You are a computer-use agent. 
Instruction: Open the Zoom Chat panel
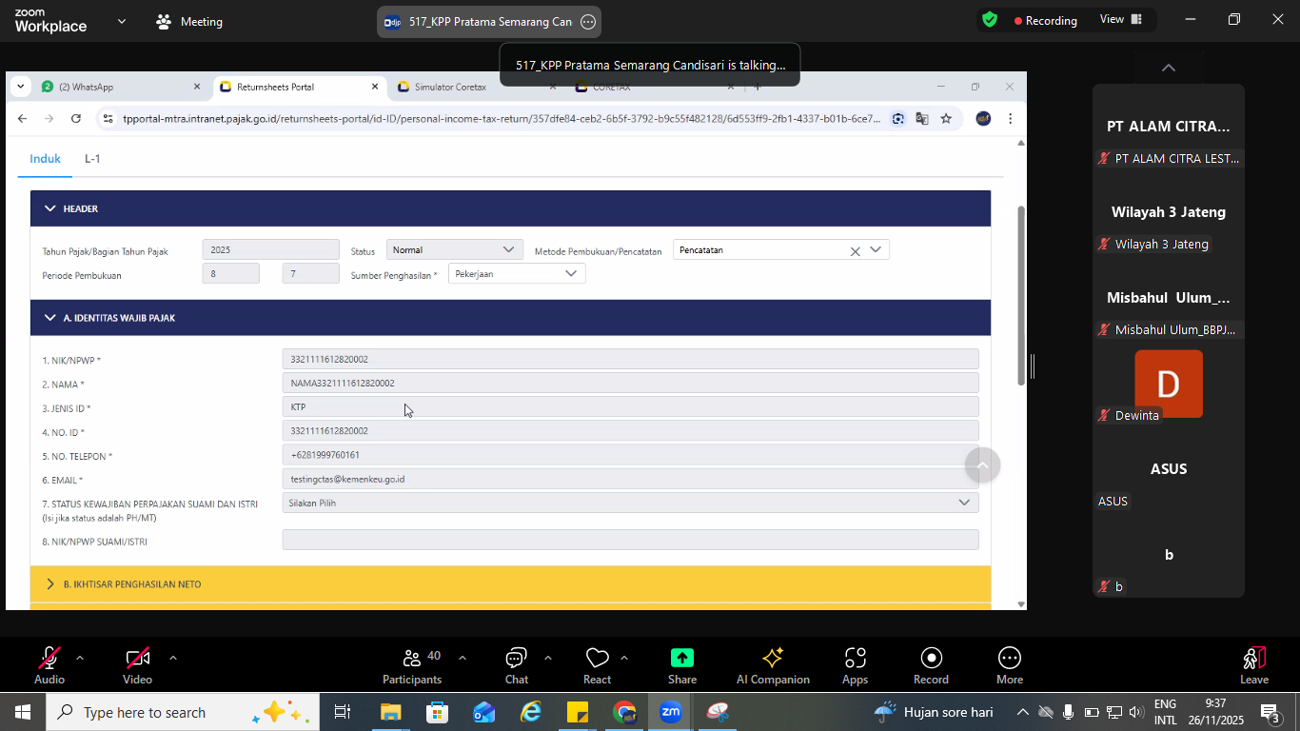pyautogui.click(x=516, y=659)
